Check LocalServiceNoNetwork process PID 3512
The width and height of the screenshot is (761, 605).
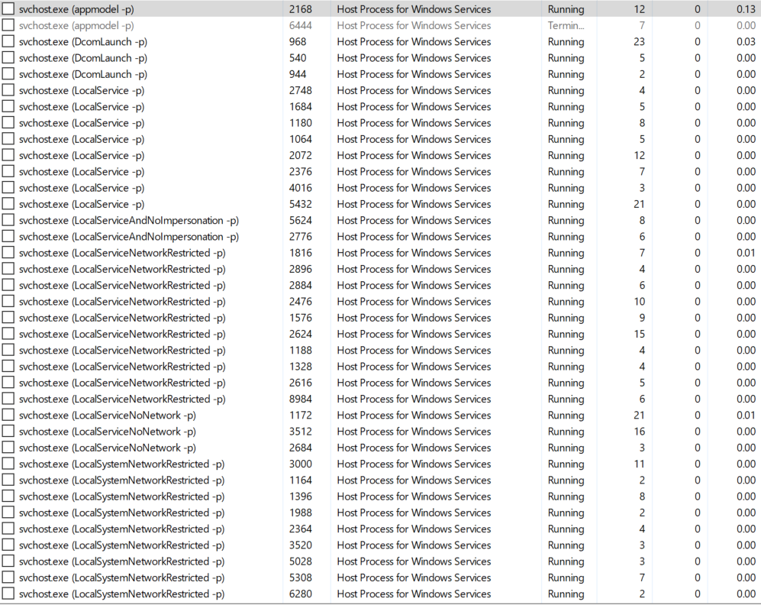(8, 431)
